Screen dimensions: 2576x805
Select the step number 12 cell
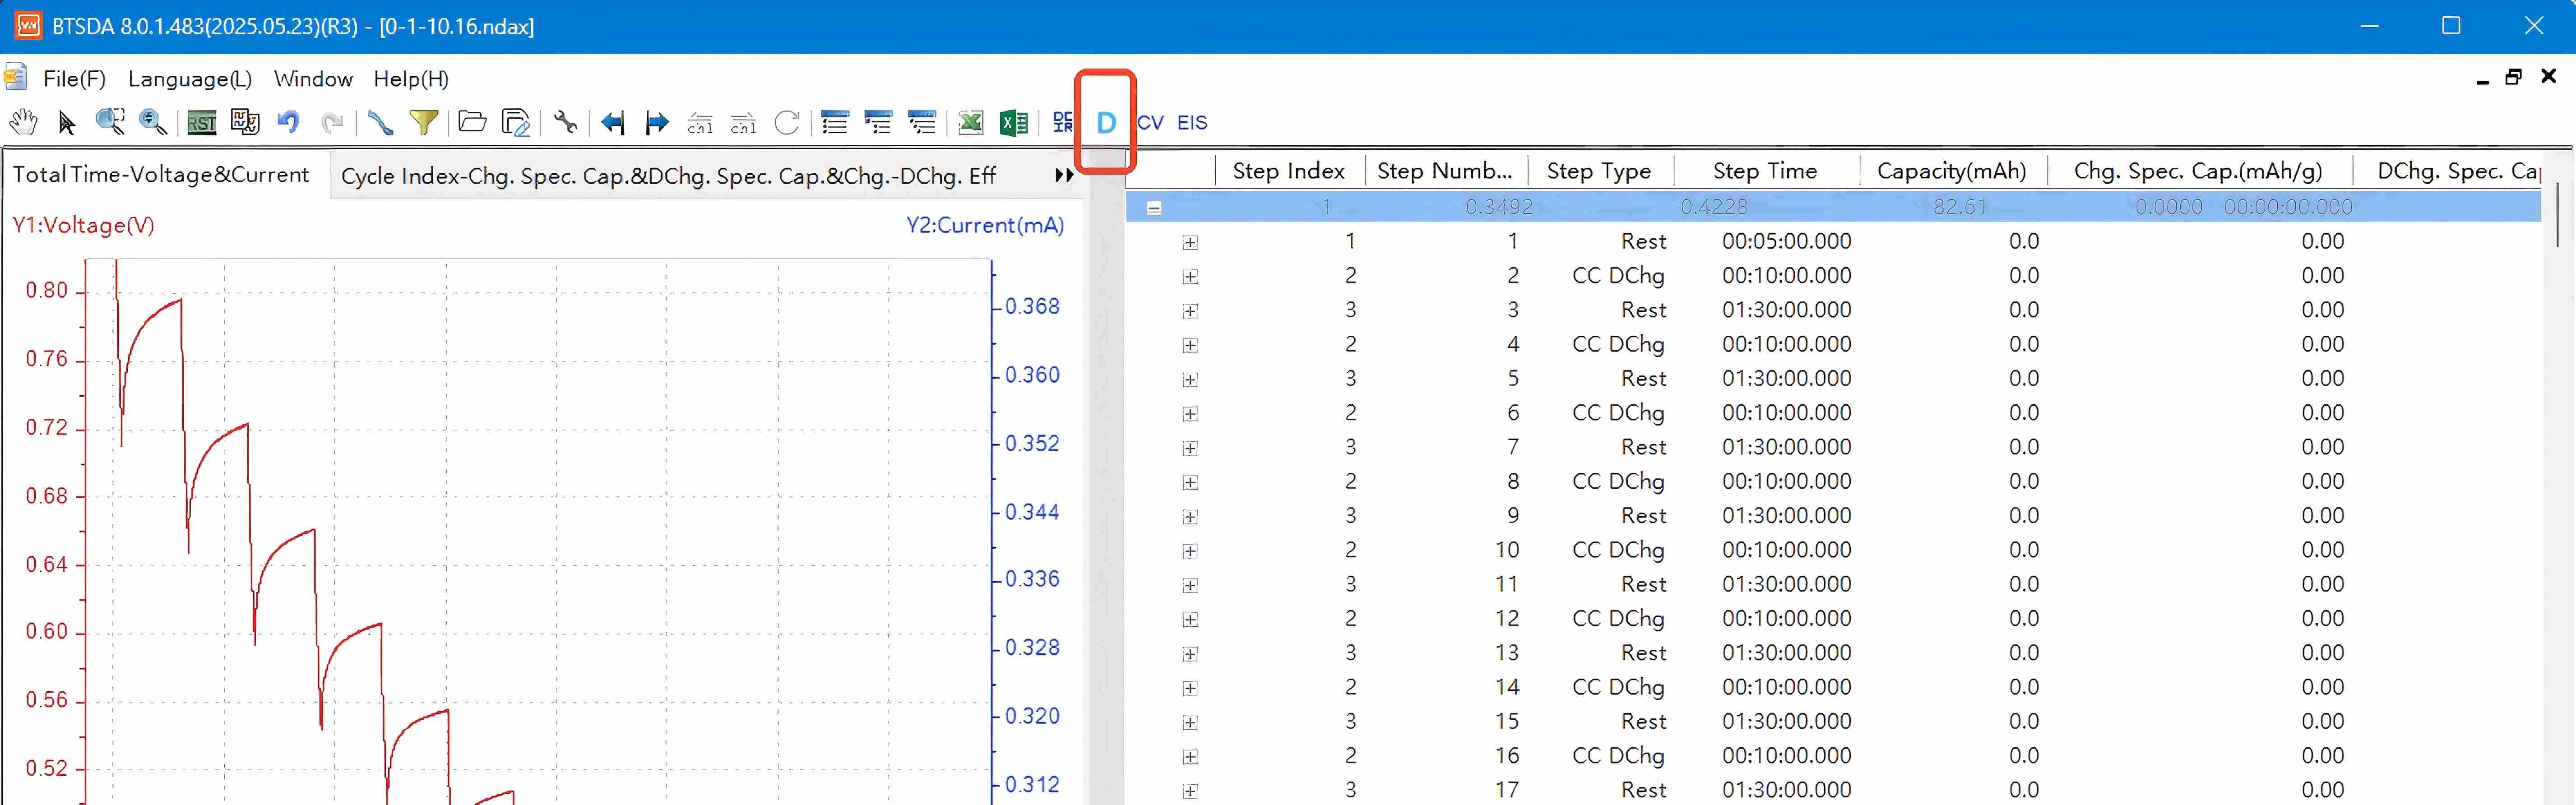[x=1507, y=618]
